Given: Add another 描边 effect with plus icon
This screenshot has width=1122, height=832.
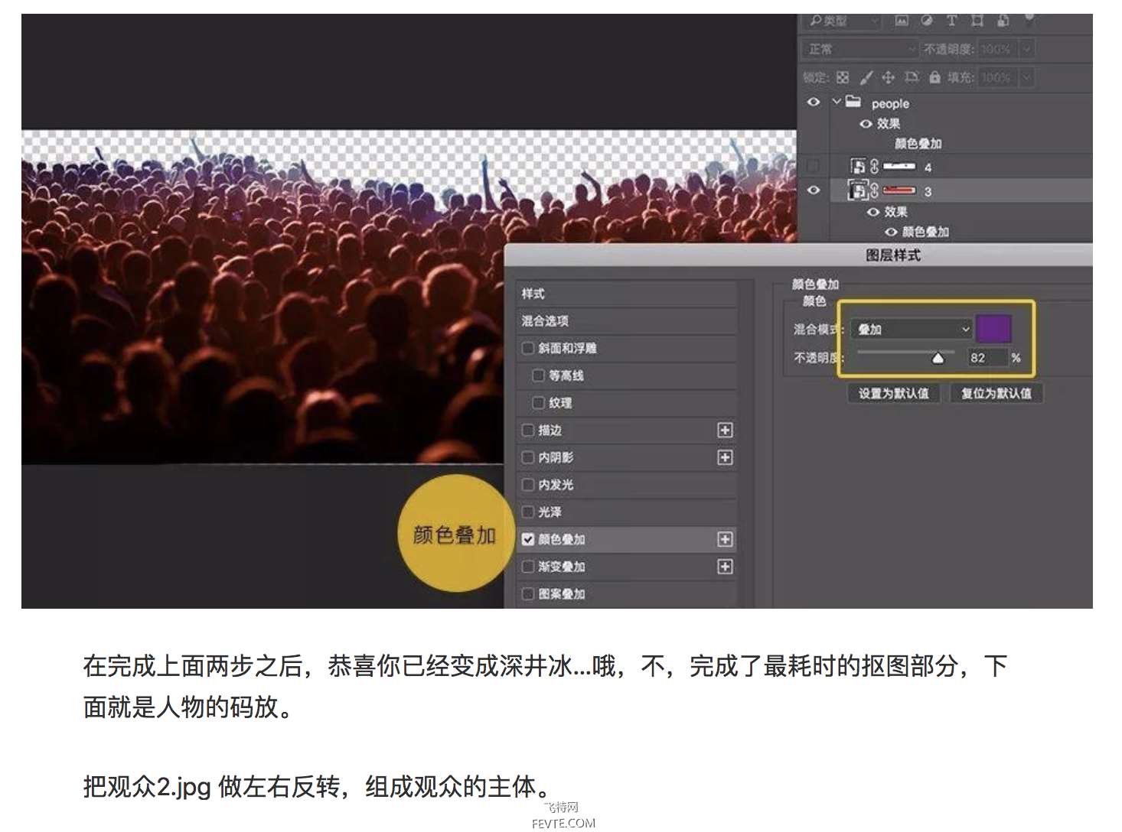Looking at the screenshot, I should click(x=725, y=430).
